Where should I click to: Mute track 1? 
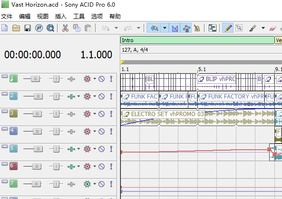coord(102,79)
